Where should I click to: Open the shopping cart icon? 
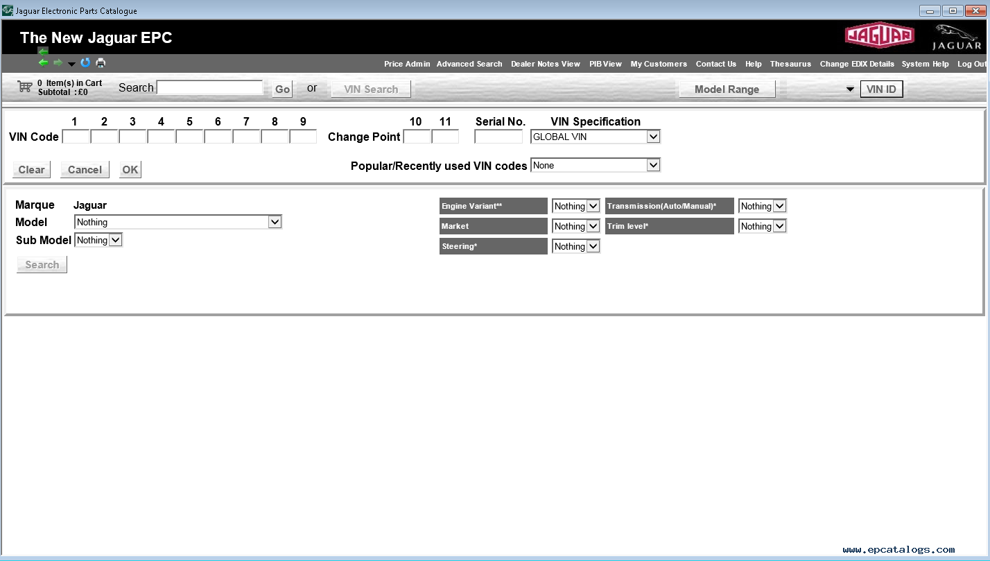[x=25, y=86]
